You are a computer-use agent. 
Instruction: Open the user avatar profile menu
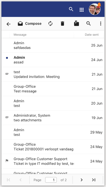[x=95, y=9]
